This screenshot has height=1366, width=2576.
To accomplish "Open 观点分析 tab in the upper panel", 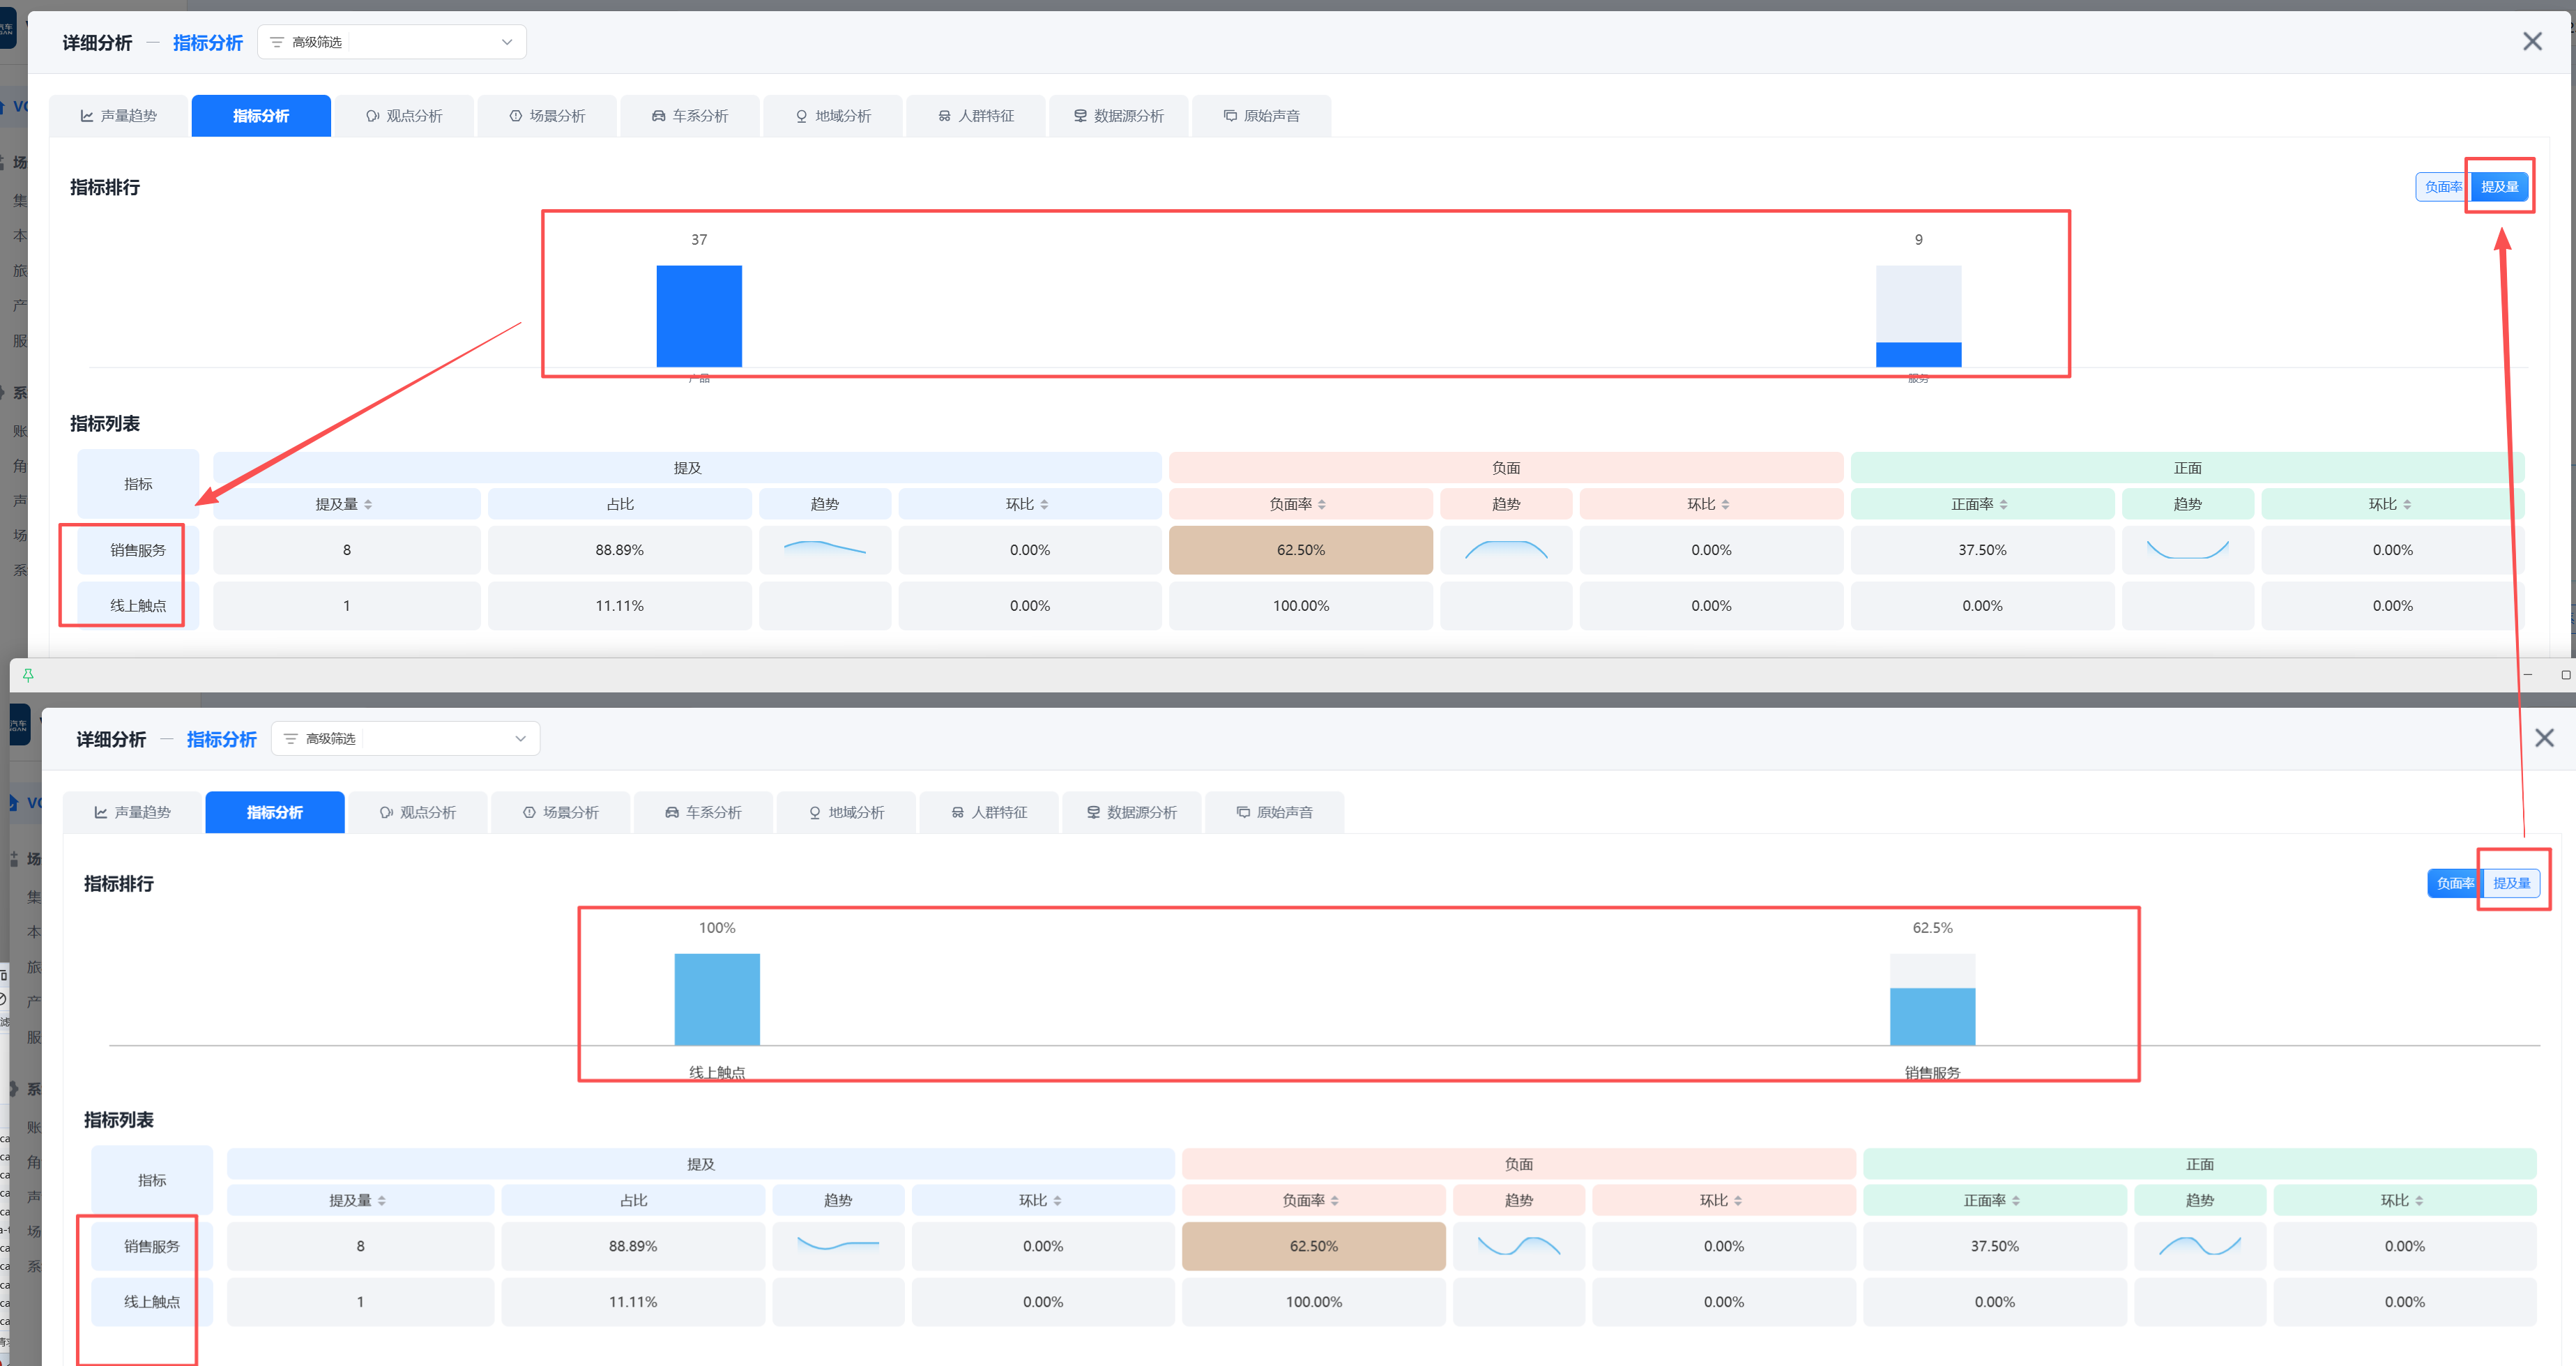I will 404,116.
